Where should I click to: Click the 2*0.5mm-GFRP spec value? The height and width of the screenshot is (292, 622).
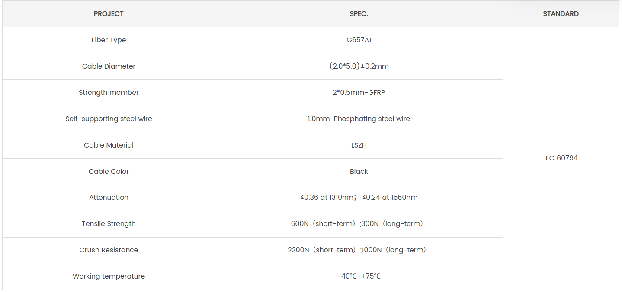tap(359, 93)
